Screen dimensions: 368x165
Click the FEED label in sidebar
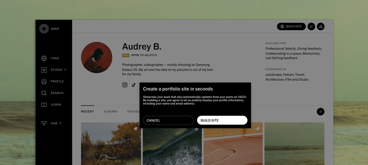tap(55, 58)
